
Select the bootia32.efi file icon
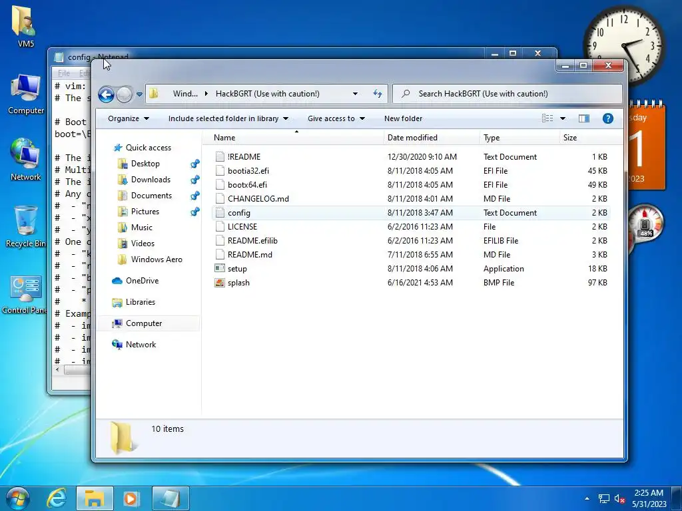(x=220, y=171)
